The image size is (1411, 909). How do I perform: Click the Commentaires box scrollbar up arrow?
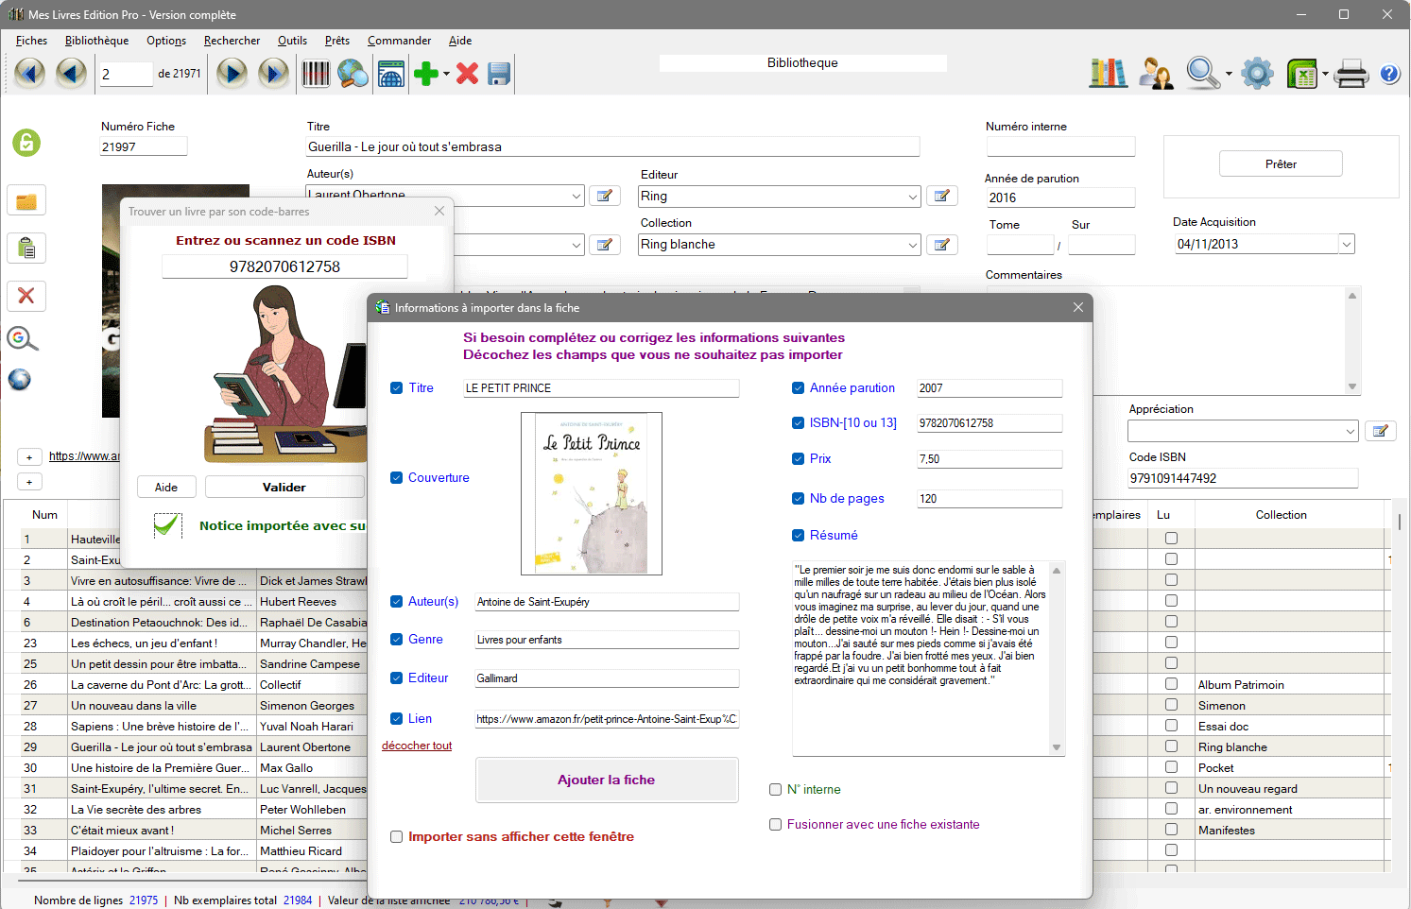[1352, 296]
